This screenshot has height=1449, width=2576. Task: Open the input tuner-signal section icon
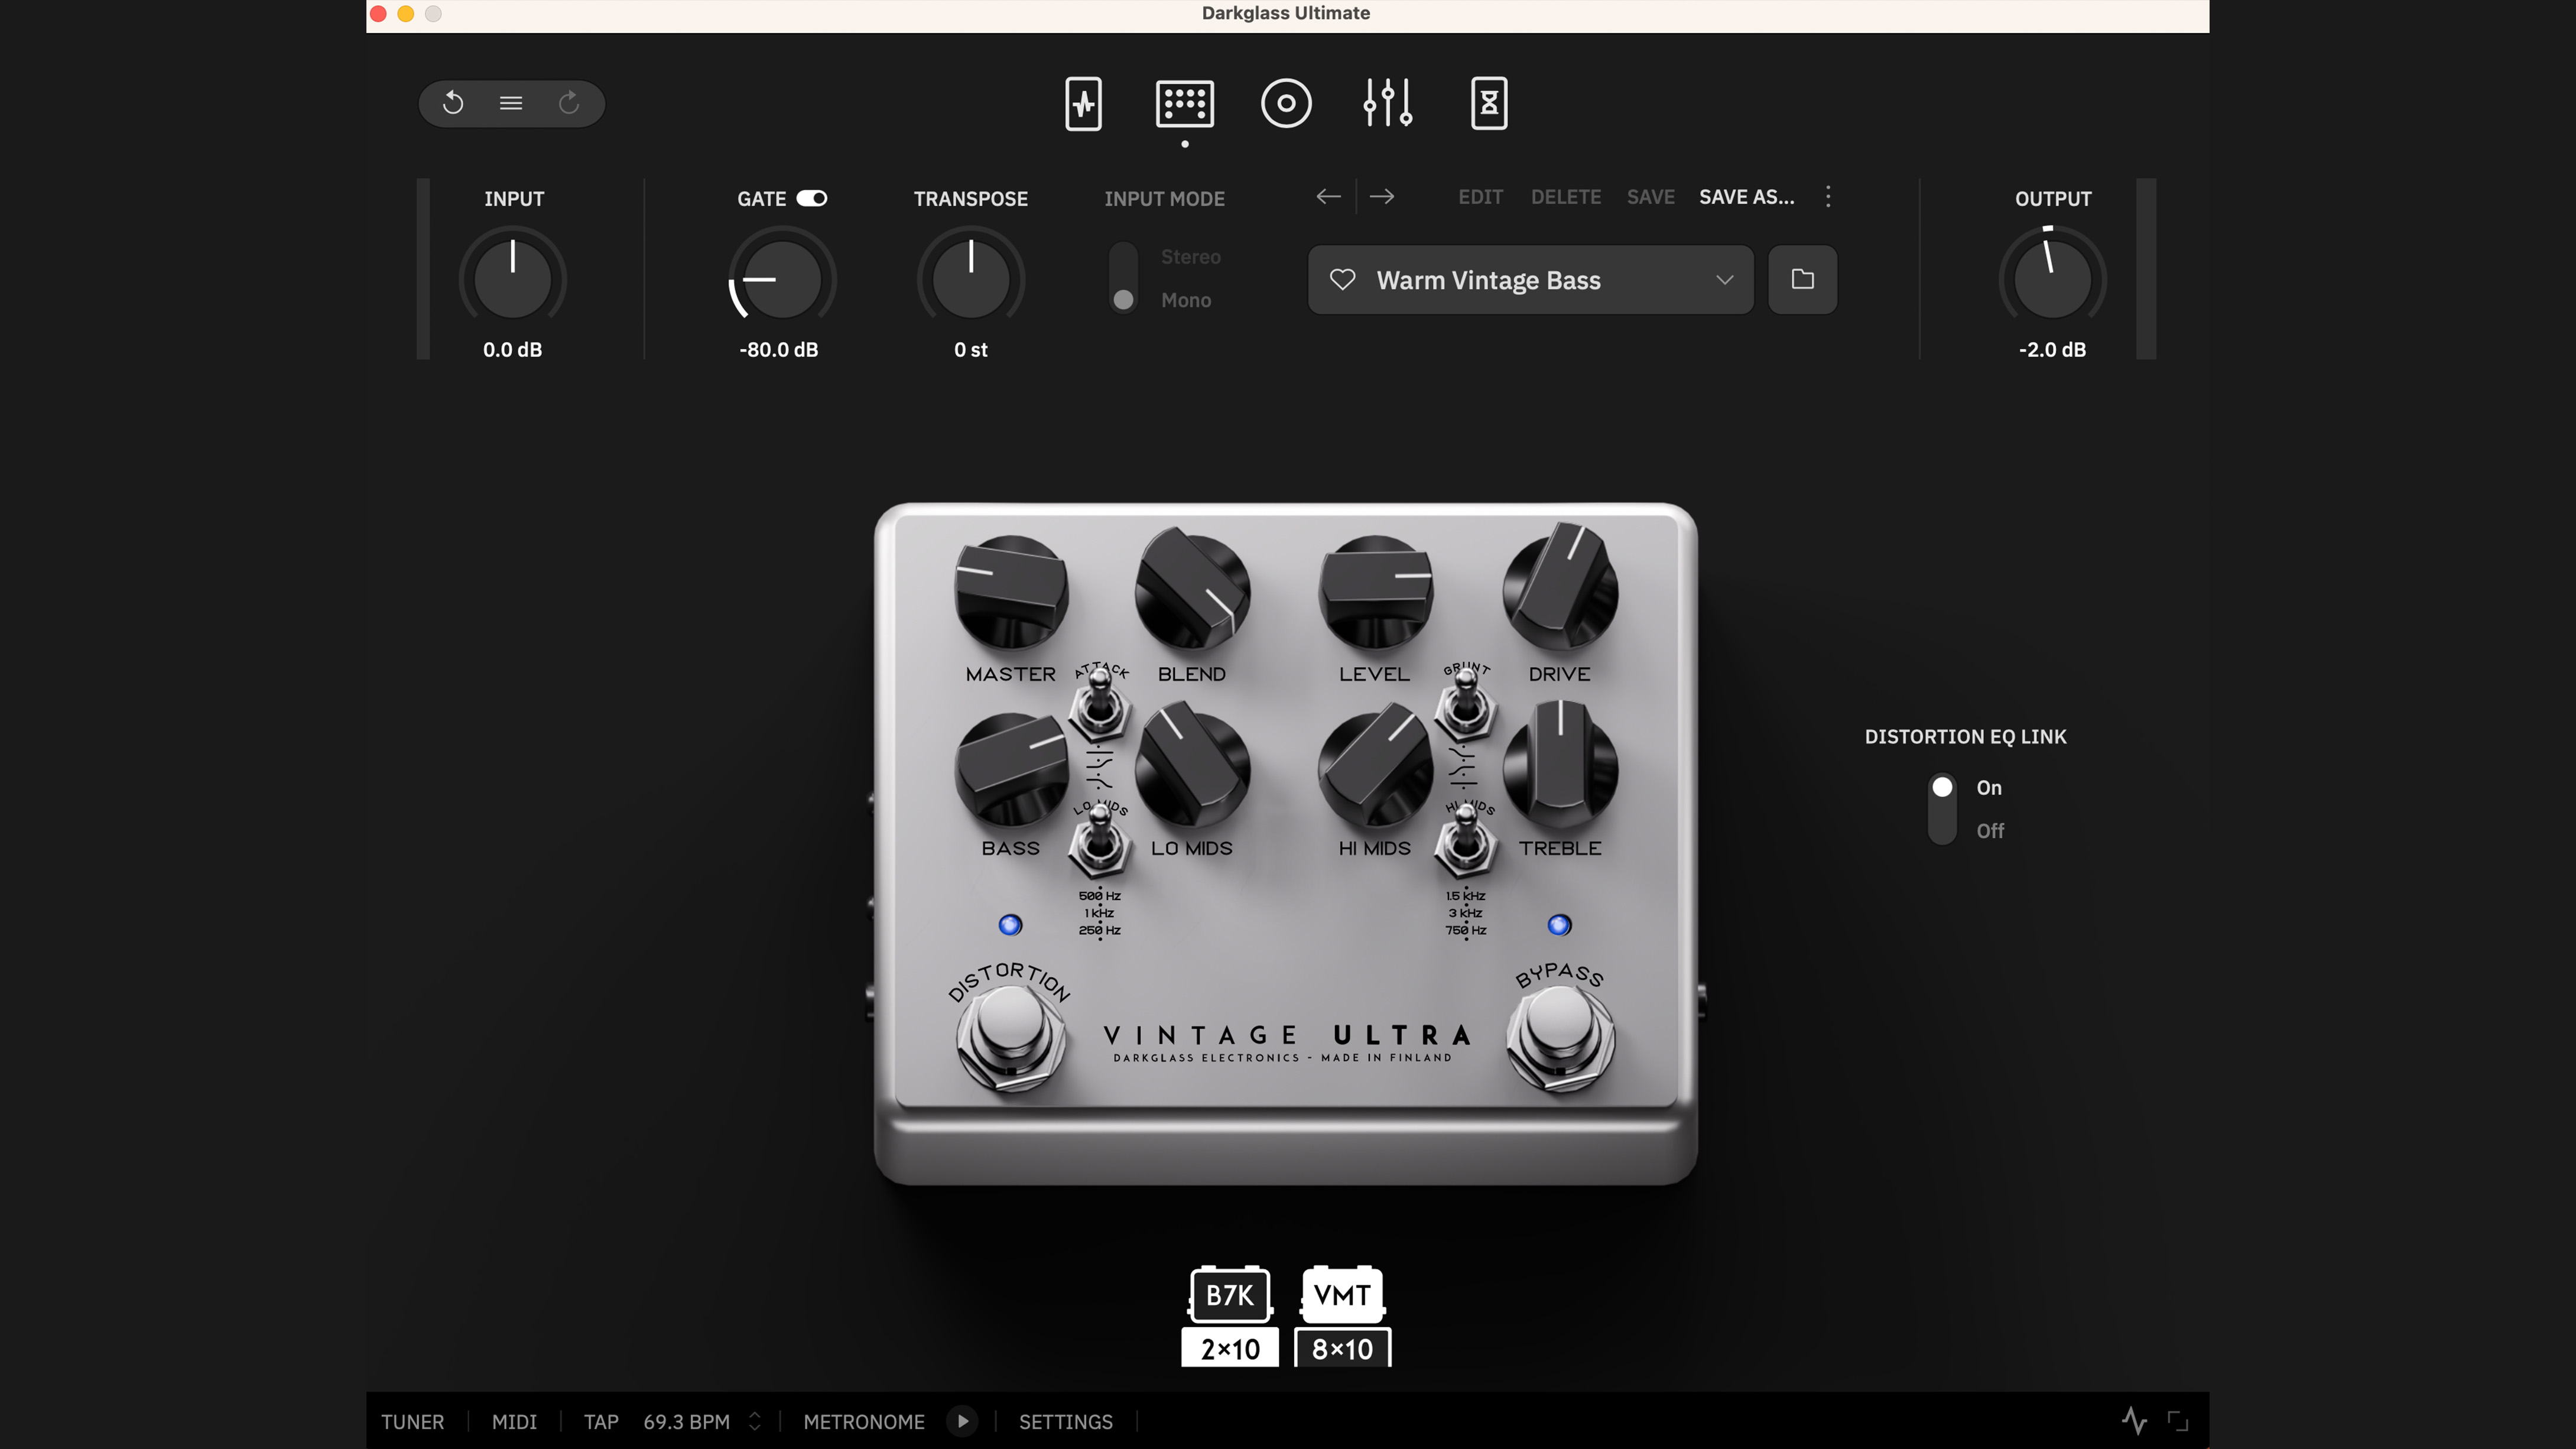tap(1083, 103)
